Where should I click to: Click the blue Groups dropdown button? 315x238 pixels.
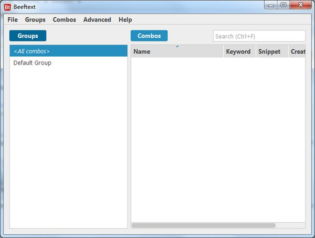tap(28, 36)
